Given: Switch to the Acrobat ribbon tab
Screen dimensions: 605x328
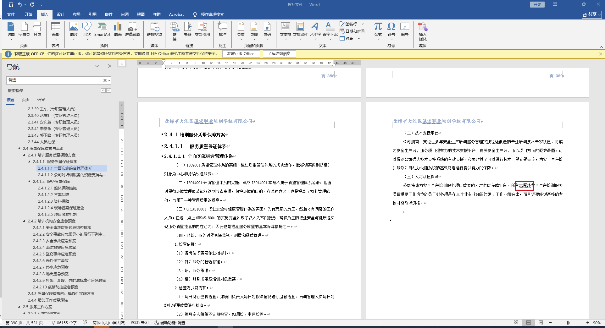Looking at the screenshot, I should point(176,14).
